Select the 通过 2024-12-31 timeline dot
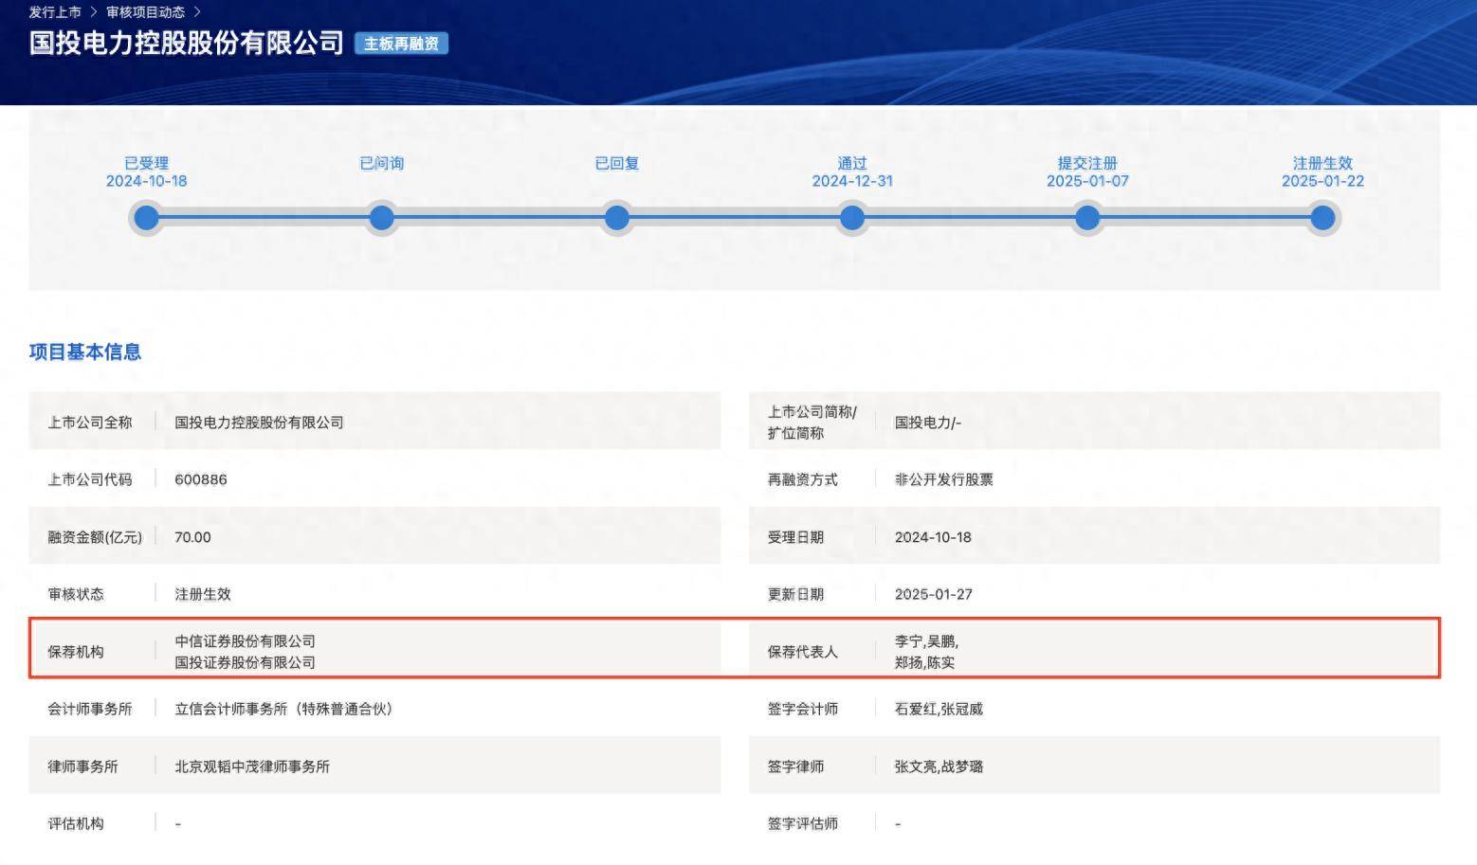1477x865 pixels. tap(852, 218)
